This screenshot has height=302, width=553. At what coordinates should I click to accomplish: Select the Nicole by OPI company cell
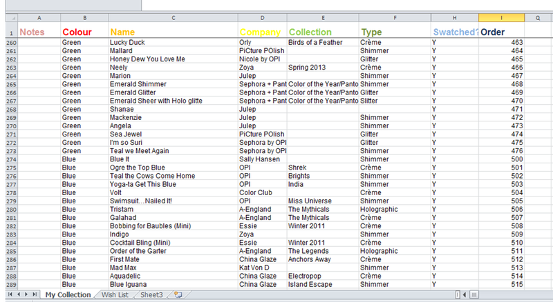(x=263, y=59)
